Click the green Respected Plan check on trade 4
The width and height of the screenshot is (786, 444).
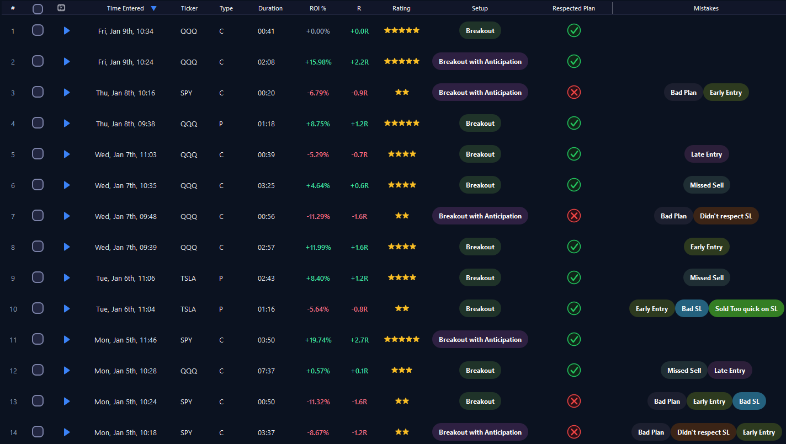click(x=573, y=123)
